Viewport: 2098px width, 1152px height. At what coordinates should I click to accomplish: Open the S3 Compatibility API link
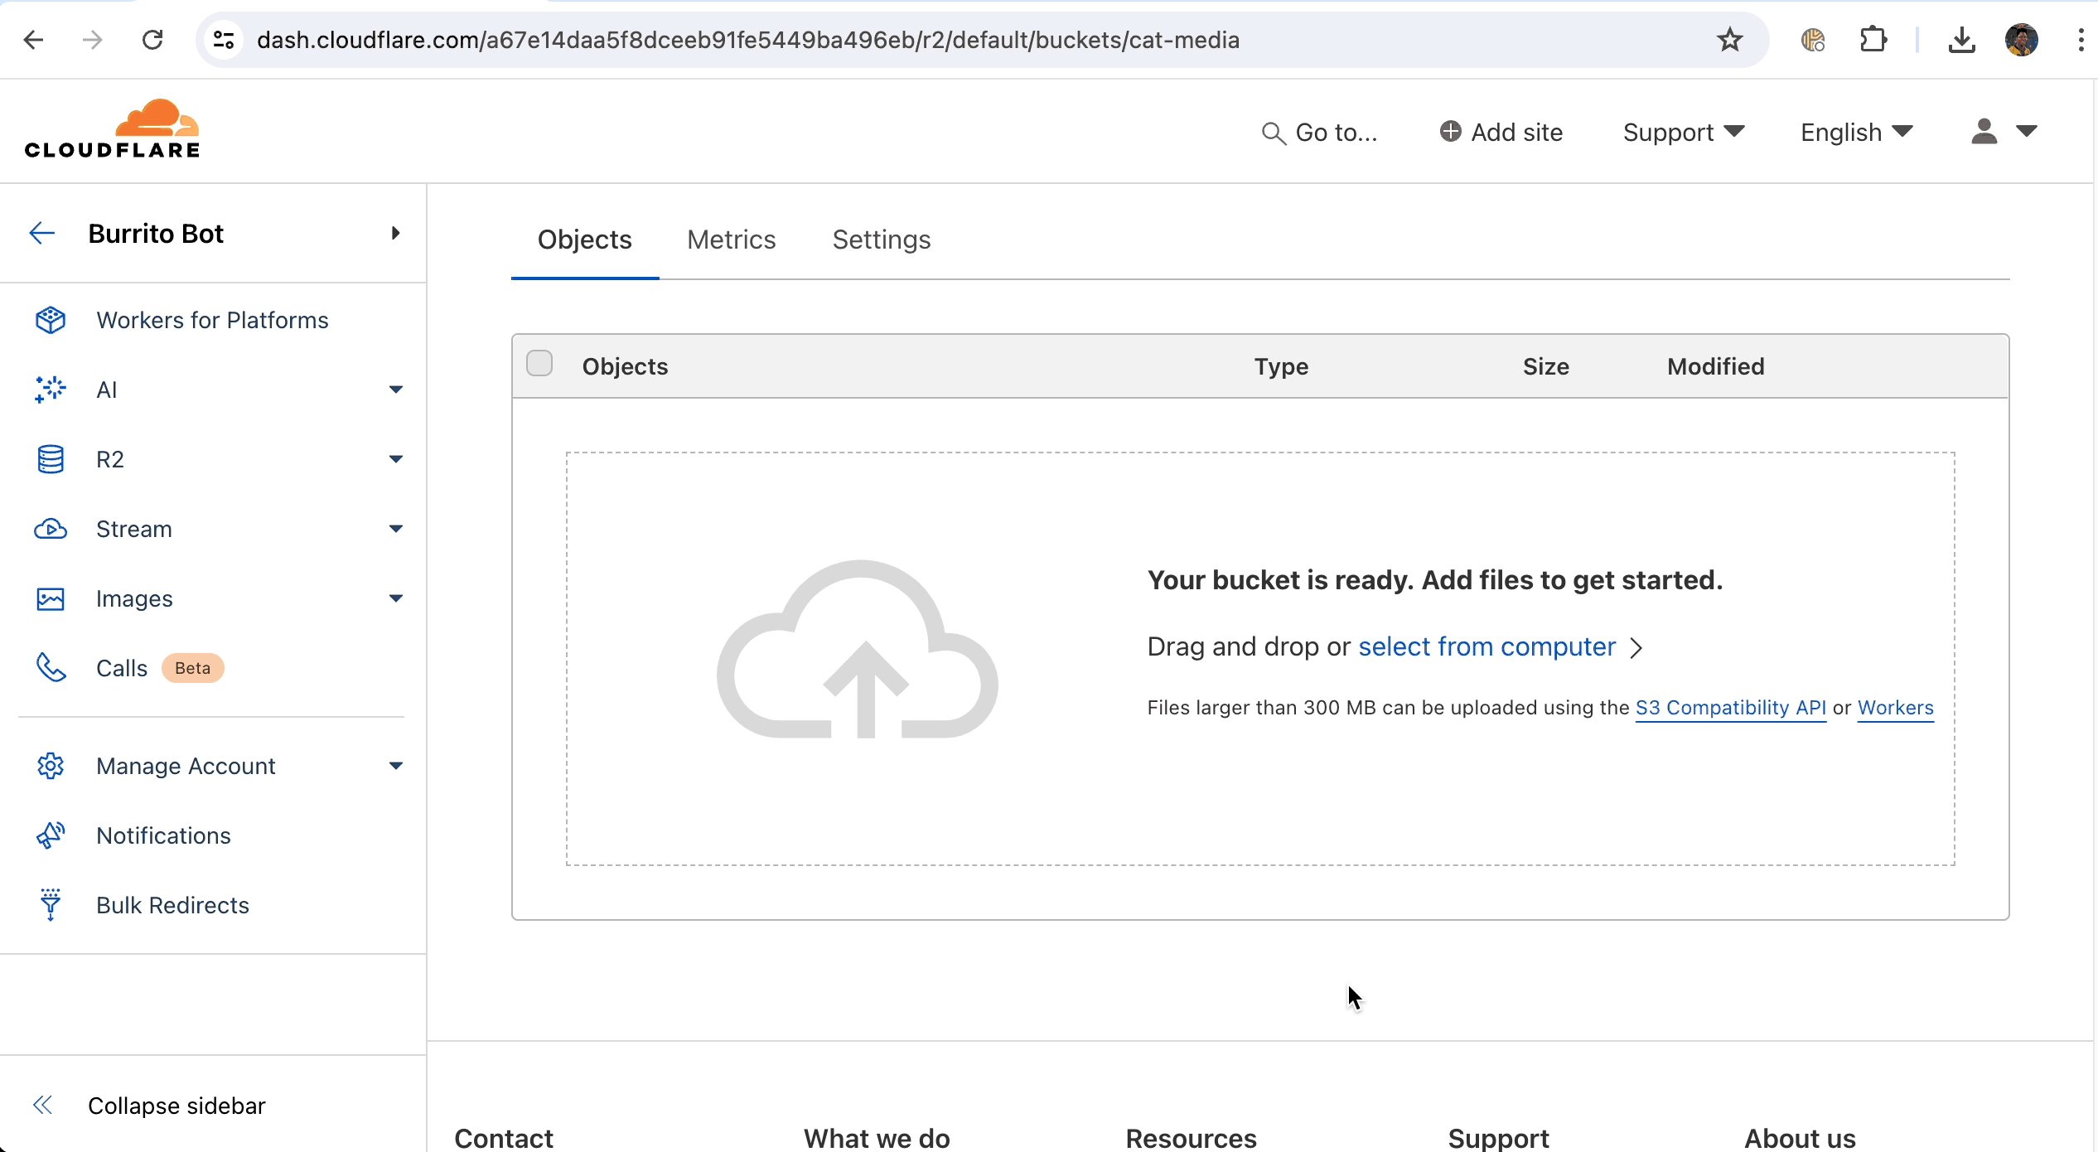tap(1730, 708)
